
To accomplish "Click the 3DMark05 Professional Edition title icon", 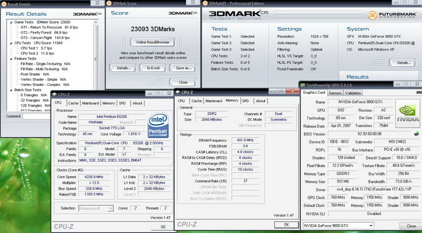I will [205, 3].
